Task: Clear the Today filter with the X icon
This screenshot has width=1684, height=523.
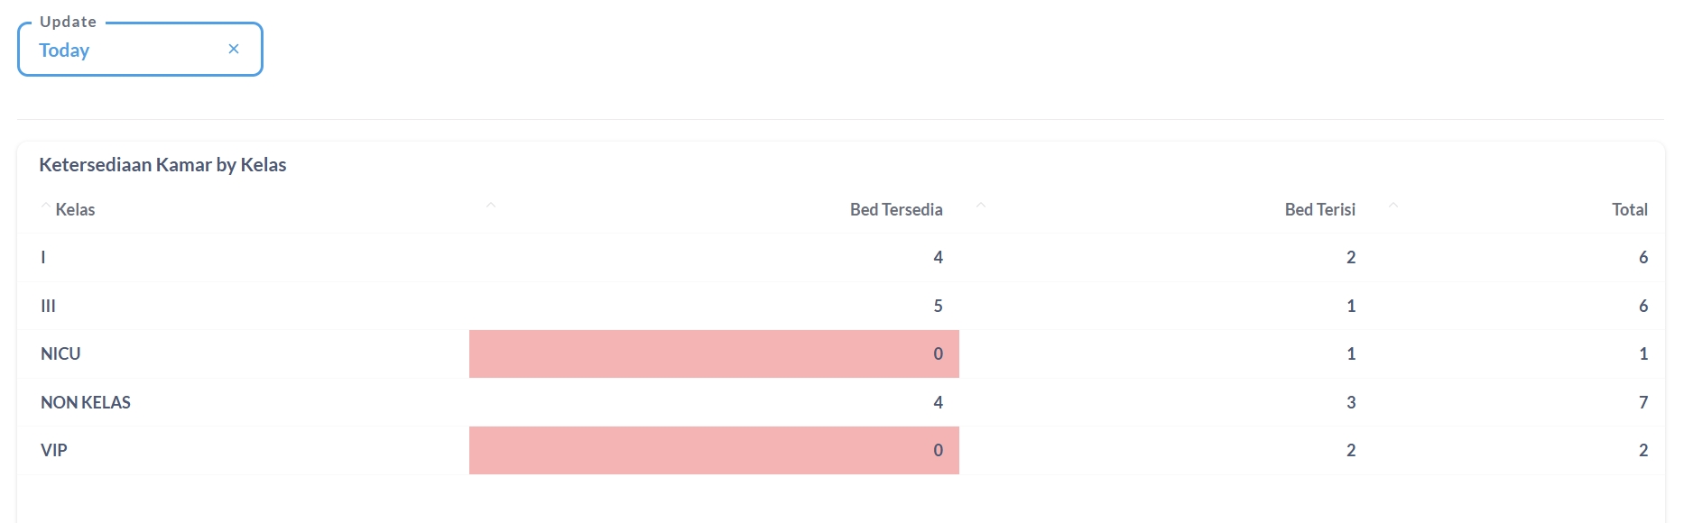Action: (x=234, y=49)
